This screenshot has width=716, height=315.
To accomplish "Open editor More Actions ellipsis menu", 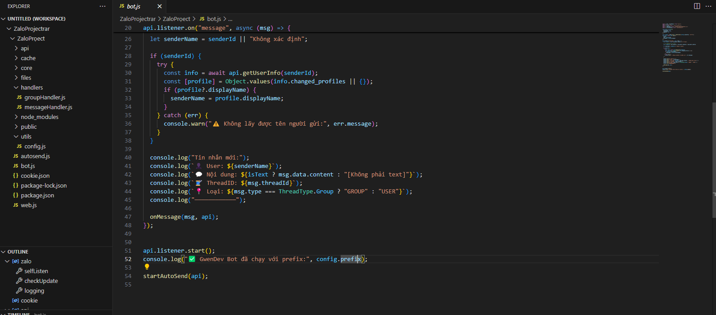I will point(708,6).
